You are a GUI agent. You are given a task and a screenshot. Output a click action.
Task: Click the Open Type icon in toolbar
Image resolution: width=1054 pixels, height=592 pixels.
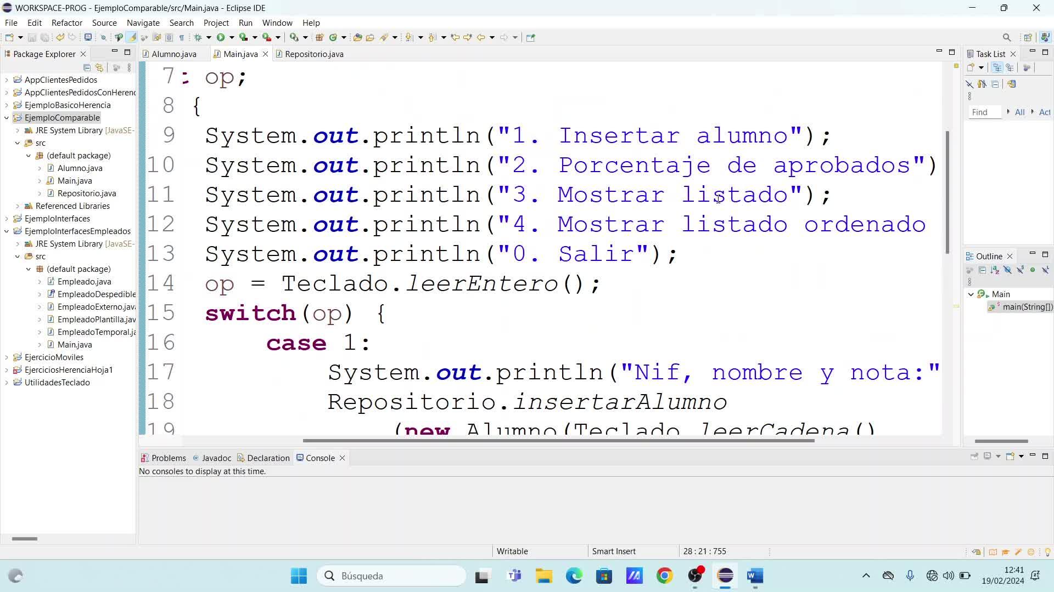(357, 37)
